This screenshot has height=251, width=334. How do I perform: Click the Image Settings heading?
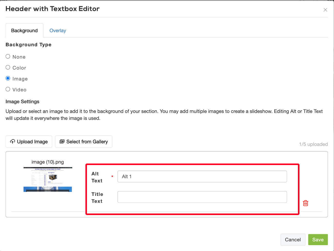click(23, 102)
